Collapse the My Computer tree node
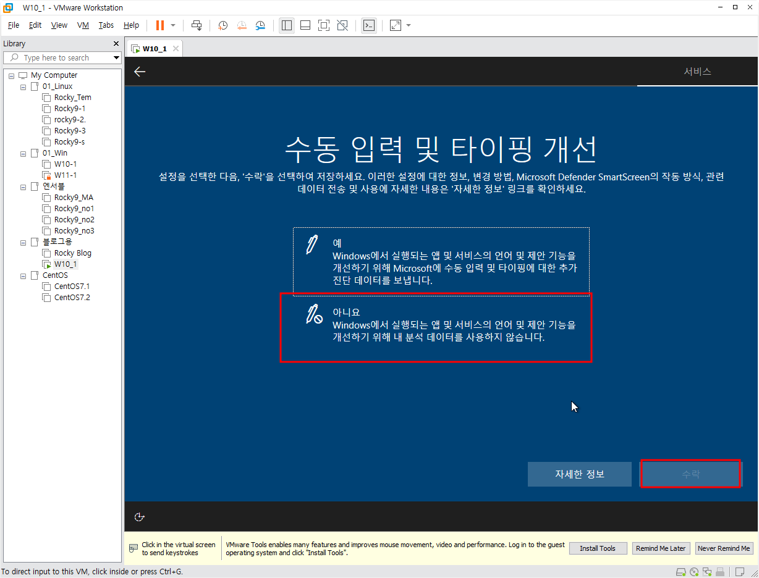This screenshot has height=578, width=759. coord(11,75)
